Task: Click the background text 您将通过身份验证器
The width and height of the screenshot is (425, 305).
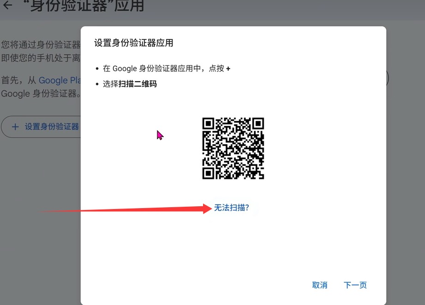Action: click(x=41, y=45)
